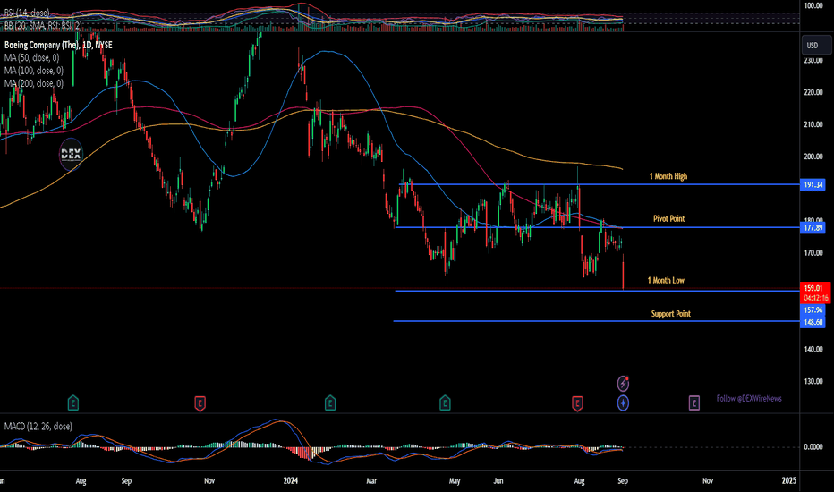834x492 pixels.
Task: Select the MA (200, close, 0) legend
Action: coord(34,83)
